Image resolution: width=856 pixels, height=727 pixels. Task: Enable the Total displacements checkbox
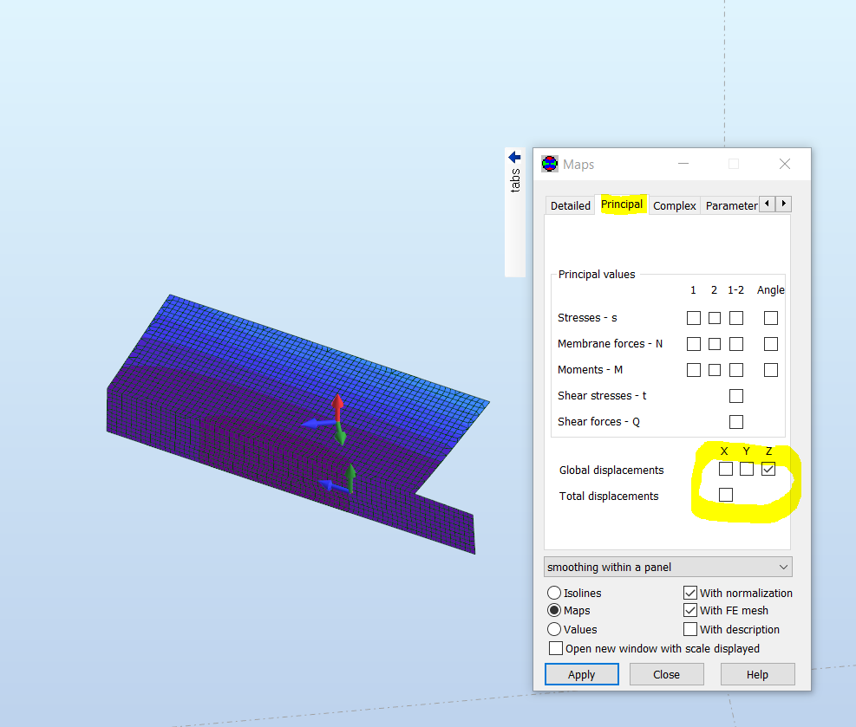coord(725,494)
